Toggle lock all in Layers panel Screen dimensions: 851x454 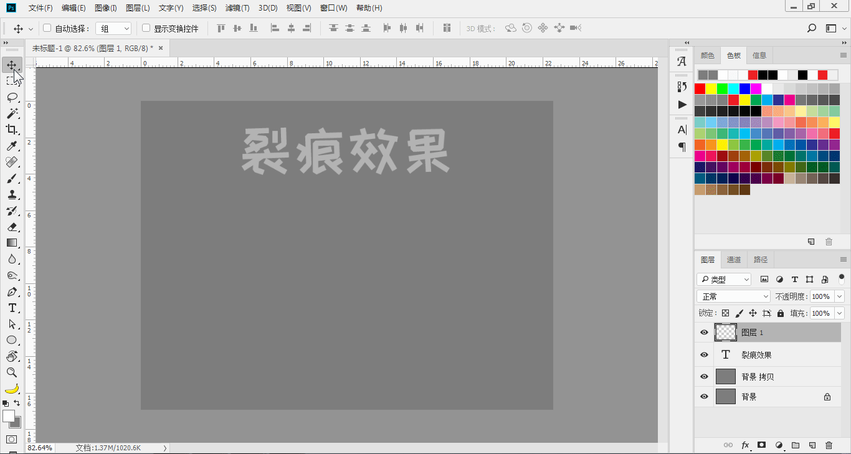[x=781, y=313]
